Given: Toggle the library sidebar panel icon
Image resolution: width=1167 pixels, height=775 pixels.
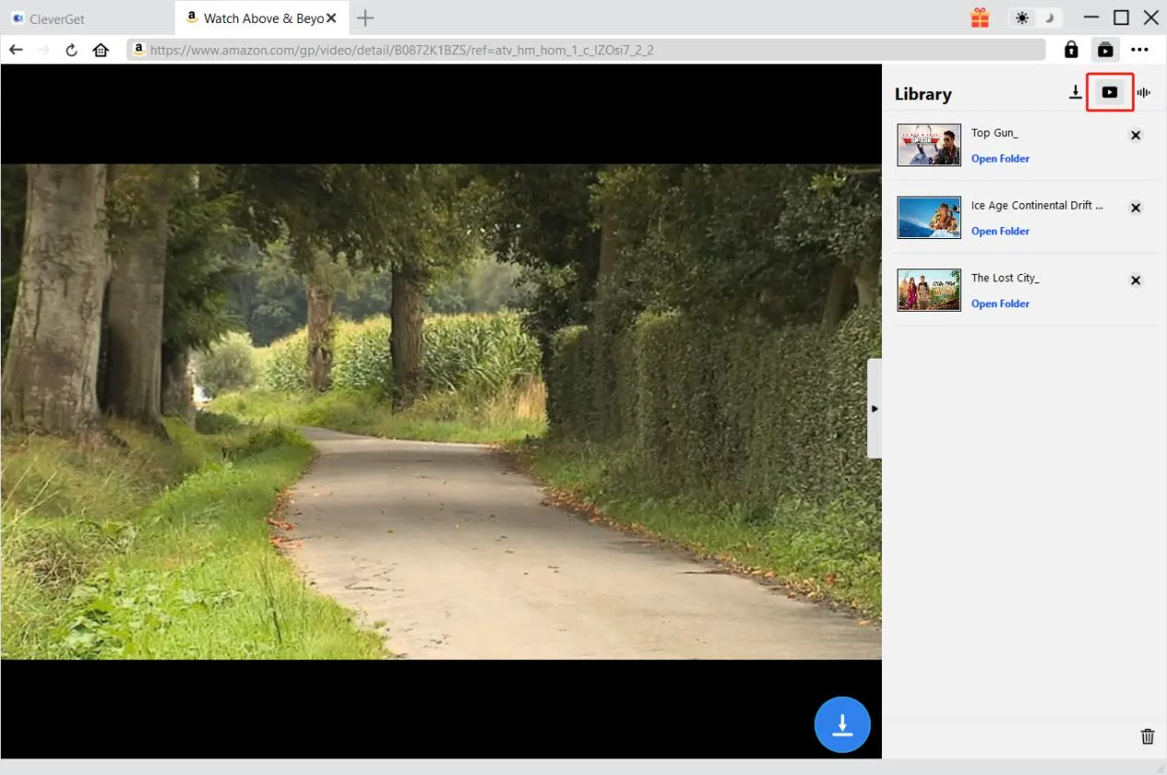Looking at the screenshot, I should [x=1105, y=50].
